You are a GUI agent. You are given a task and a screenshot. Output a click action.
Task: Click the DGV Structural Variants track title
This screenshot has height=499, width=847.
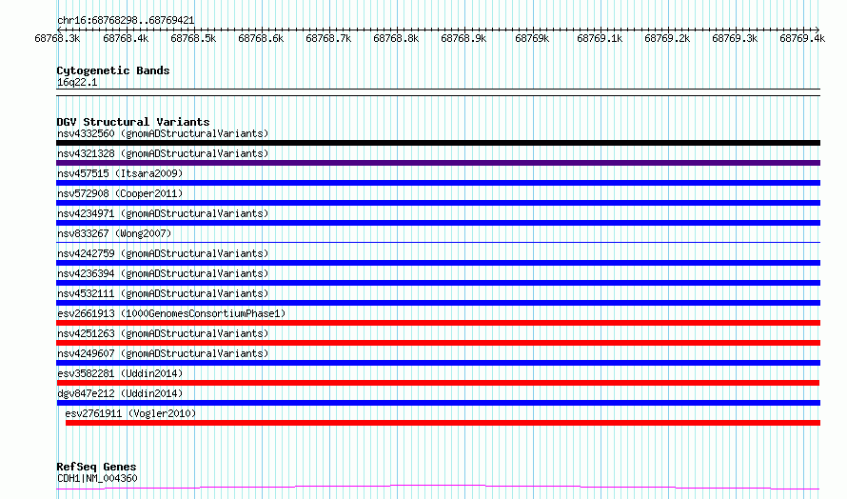(133, 122)
